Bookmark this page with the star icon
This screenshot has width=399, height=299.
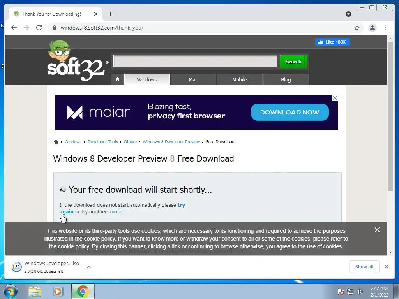pos(357,28)
